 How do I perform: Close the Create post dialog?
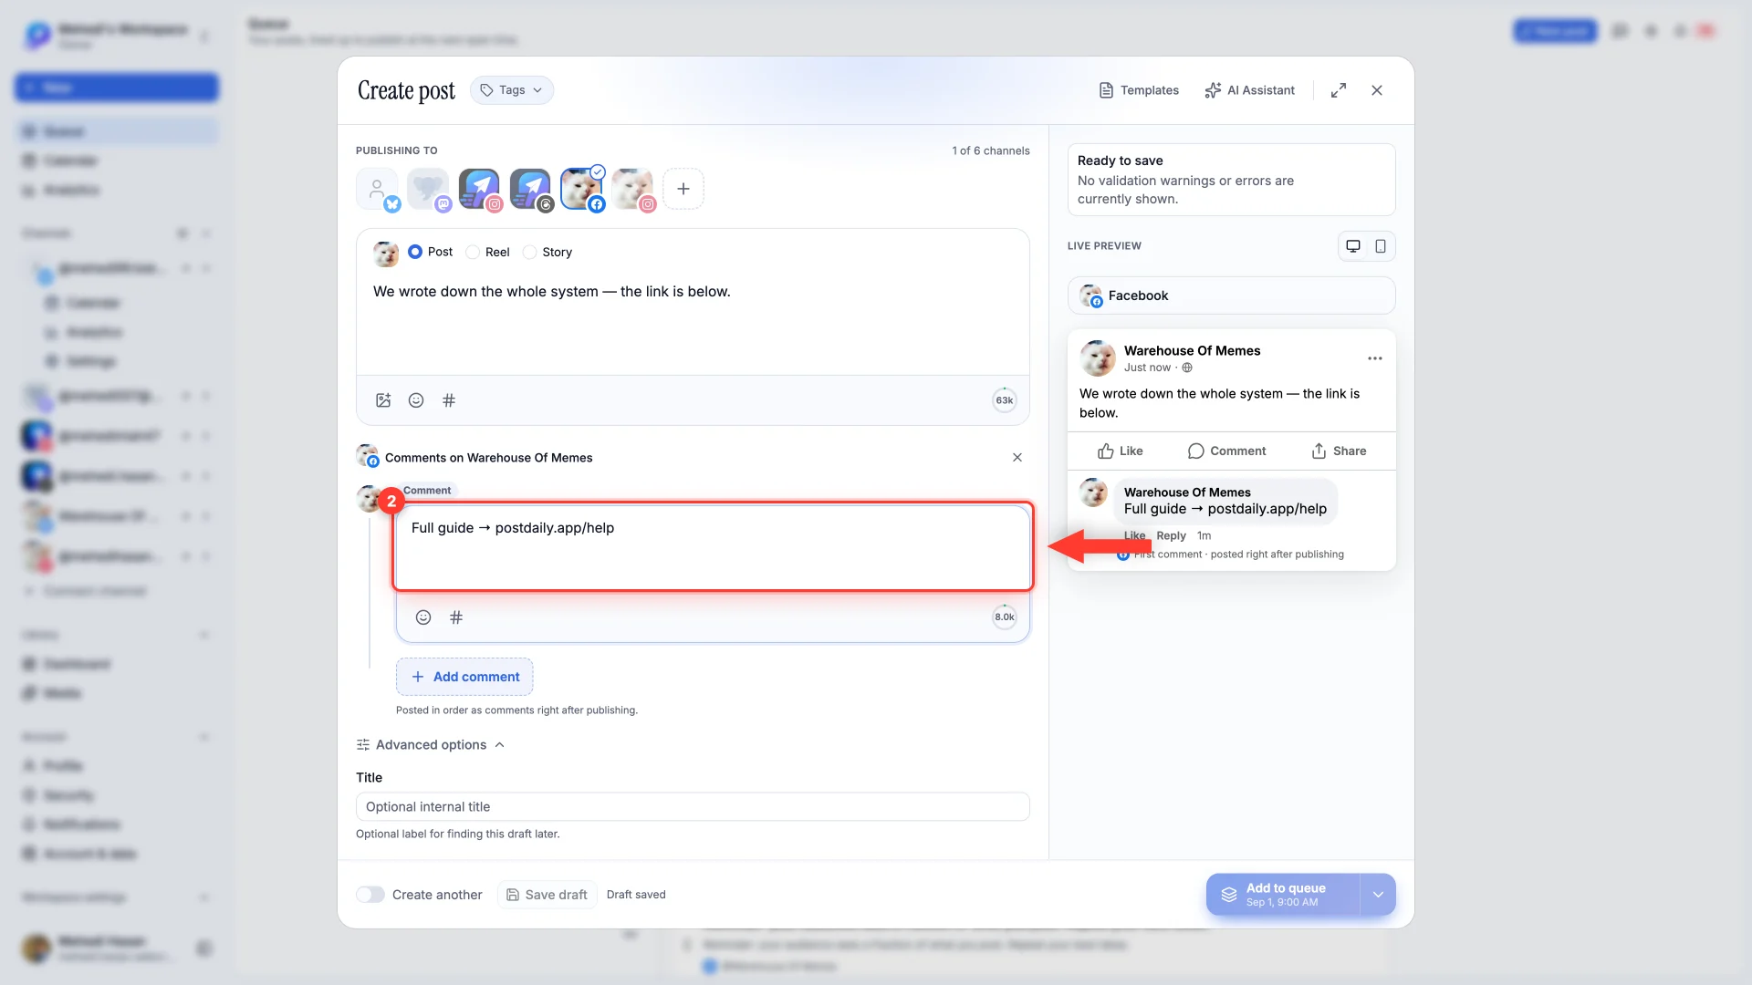[1377, 90]
